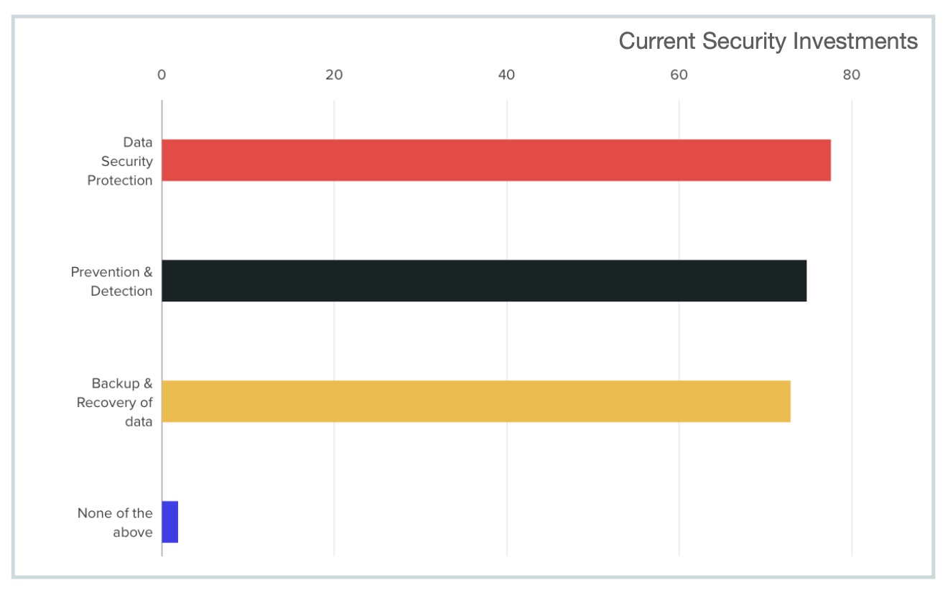Click the Backup & Recovery of data label
948x593 pixels.
point(115,402)
